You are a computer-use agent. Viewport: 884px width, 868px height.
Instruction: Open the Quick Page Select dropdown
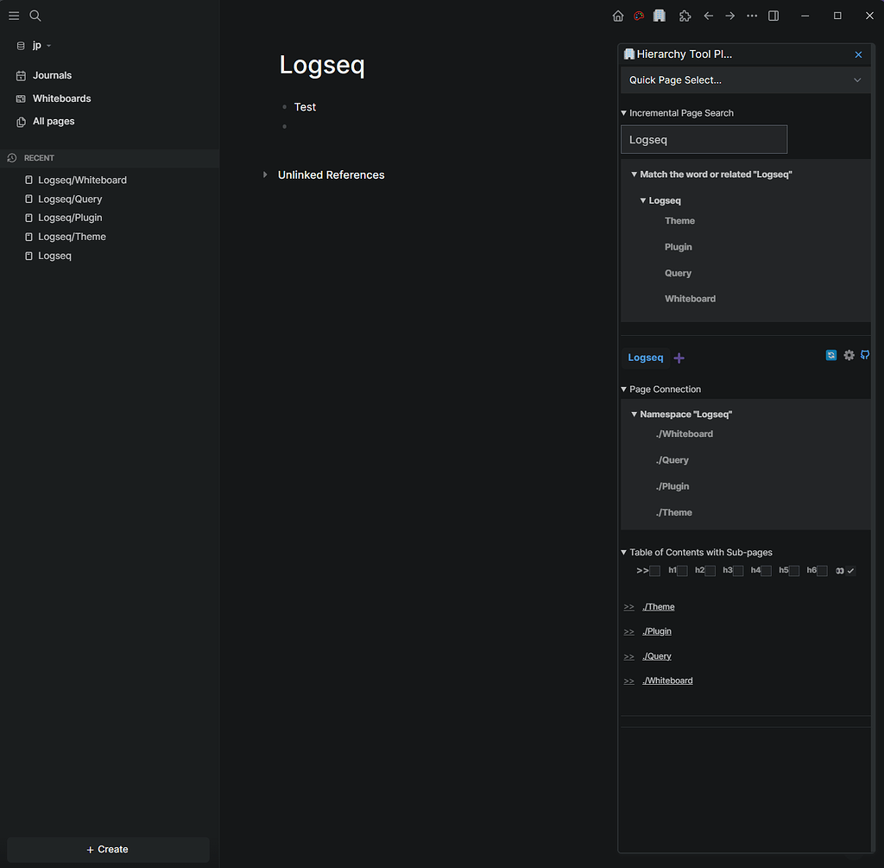[745, 79]
